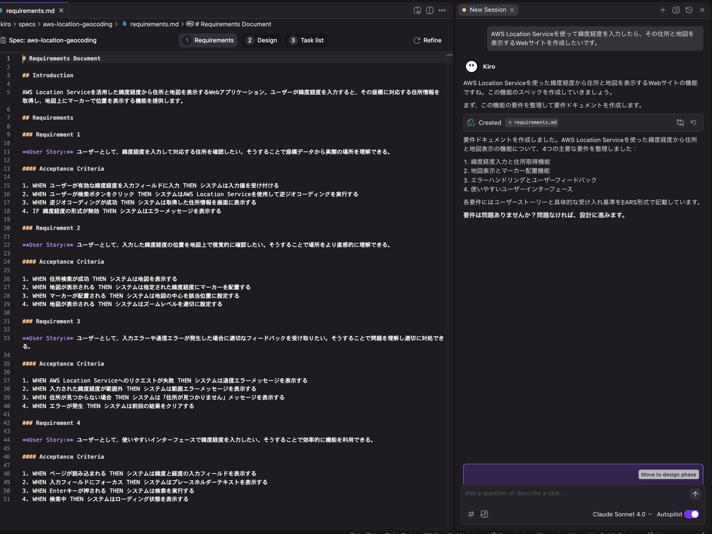This screenshot has width=712, height=534.
Task: Expand the aws-location-geocoding breadcrumb
Action: (x=78, y=24)
